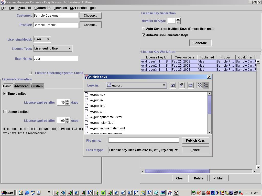Click the Java cup icon in Publish Keys title bar

click(86, 77)
